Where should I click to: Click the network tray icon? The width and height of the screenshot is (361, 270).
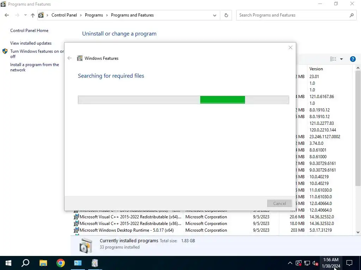point(307,263)
